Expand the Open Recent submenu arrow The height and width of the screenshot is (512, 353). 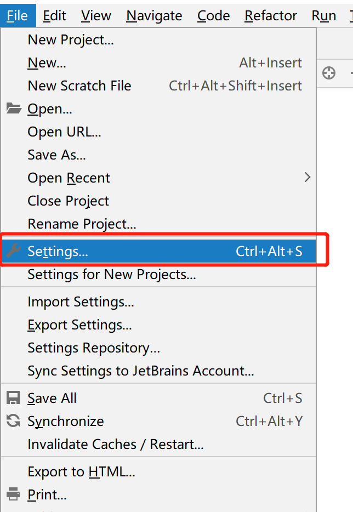(308, 177)
